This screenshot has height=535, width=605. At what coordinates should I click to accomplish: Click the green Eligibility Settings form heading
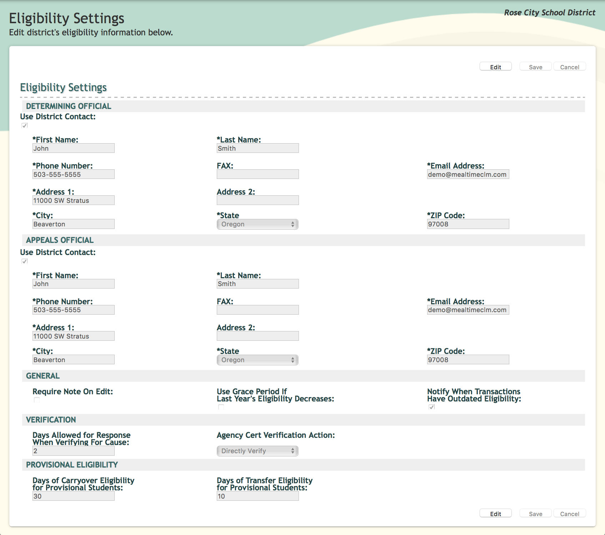pyautogui.click(x=63, y=87)
